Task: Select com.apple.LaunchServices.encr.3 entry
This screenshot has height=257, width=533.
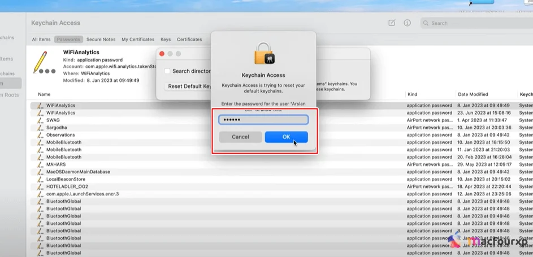Action: [x=281, y=194]
